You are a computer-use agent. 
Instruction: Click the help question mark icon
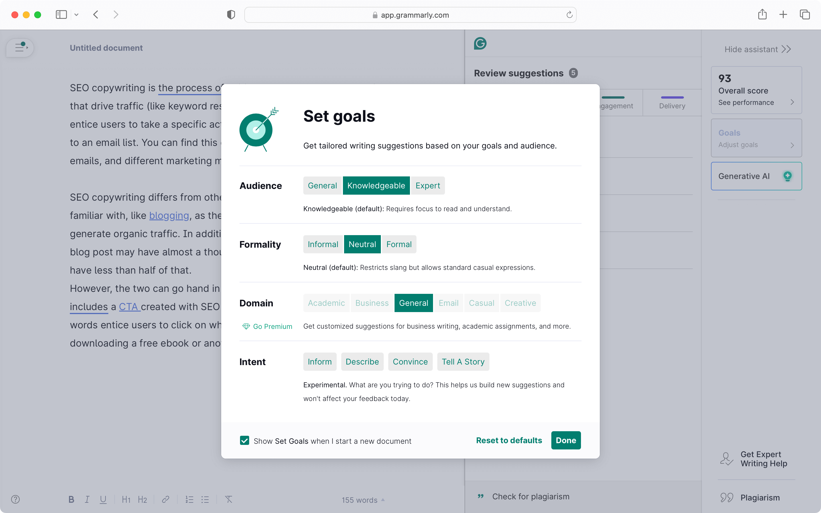[15, 499]
